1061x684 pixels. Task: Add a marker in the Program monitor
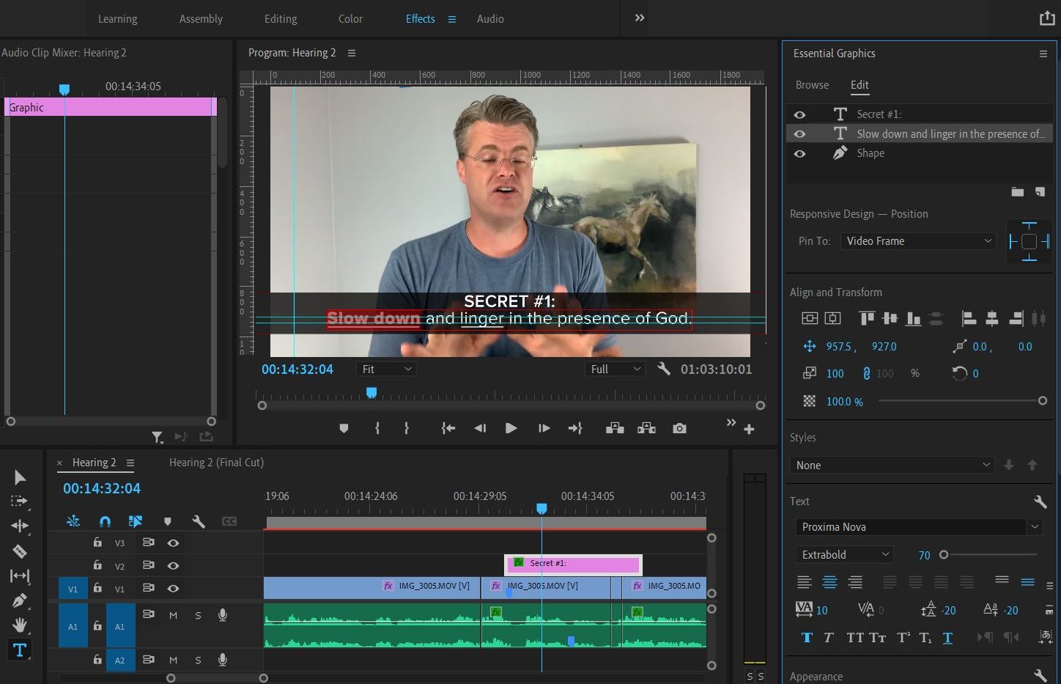click(x=344, y=428)
